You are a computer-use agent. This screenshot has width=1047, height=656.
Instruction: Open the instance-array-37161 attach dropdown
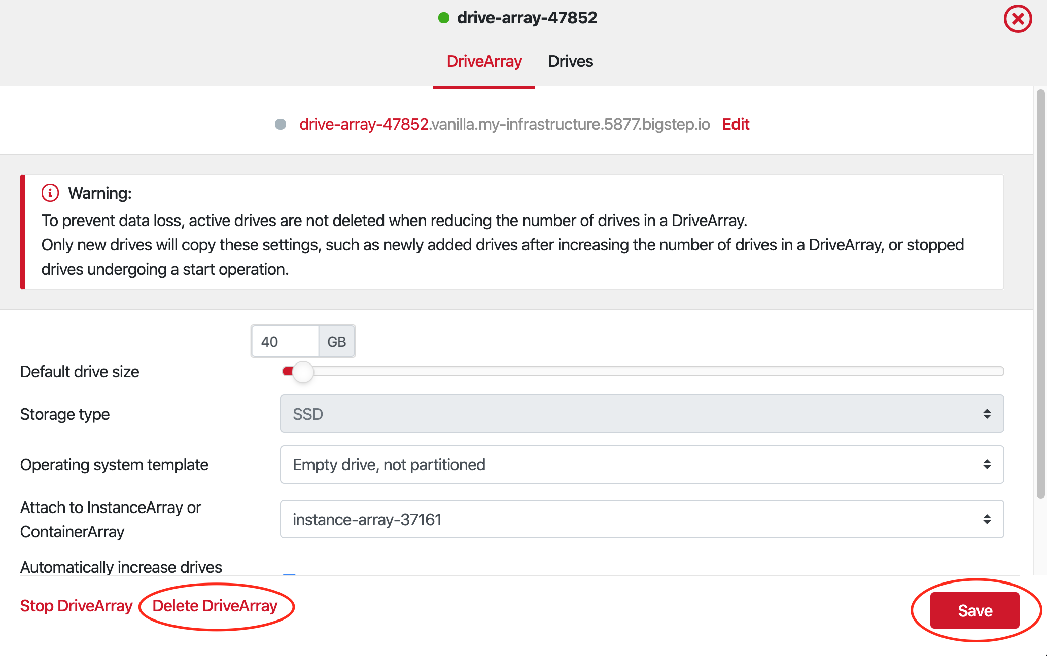point(642,519)
